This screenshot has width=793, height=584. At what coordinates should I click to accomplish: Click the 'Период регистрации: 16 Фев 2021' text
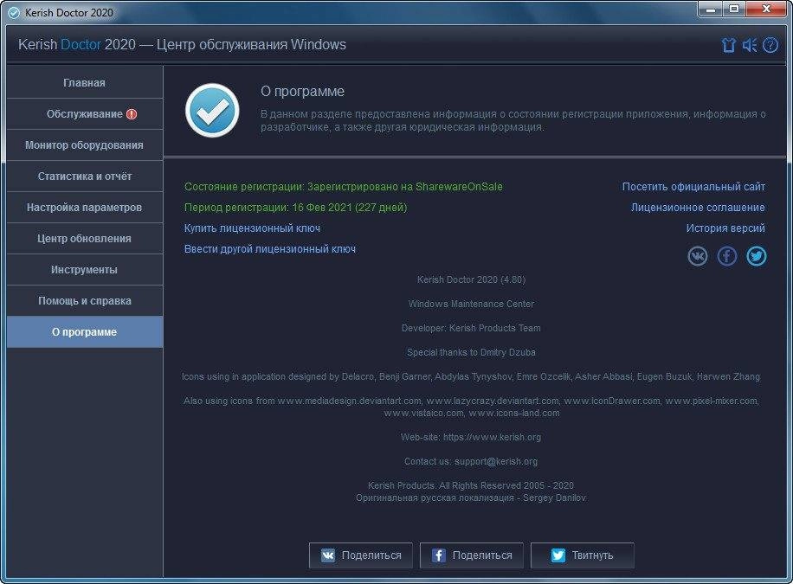269,208
